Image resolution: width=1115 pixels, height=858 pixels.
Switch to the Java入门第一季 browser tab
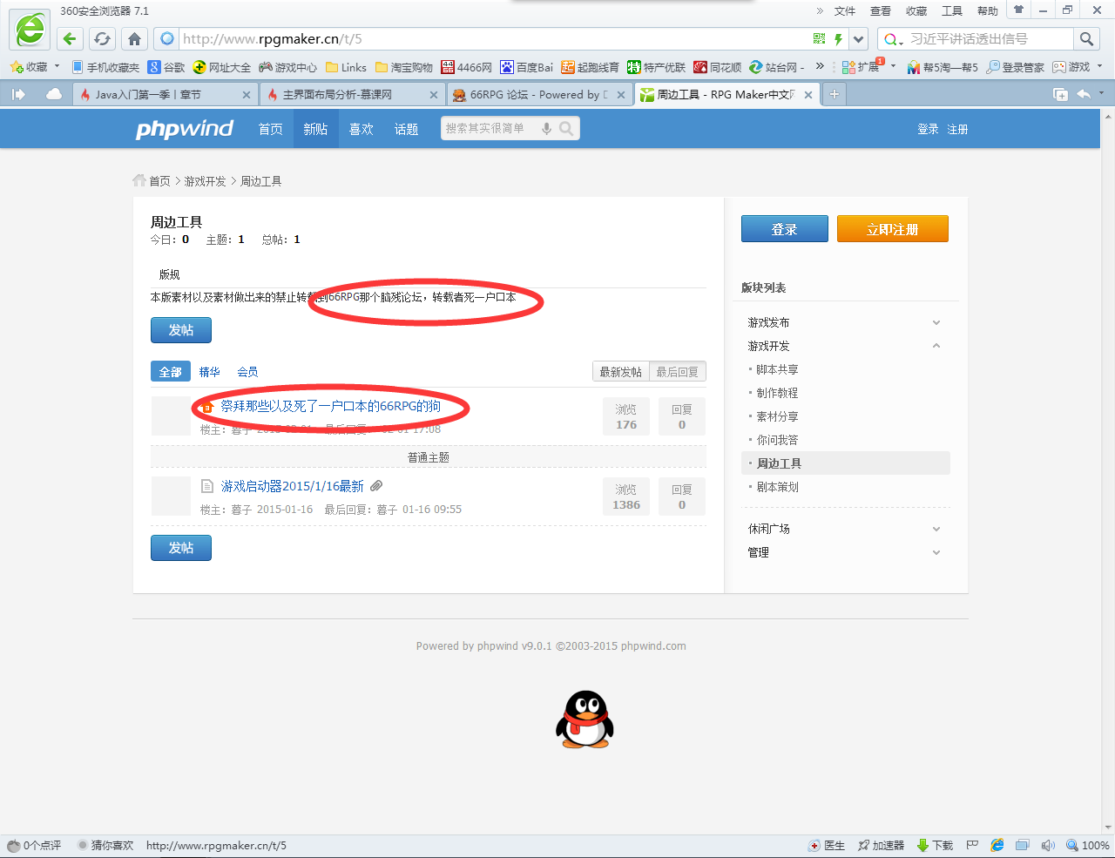point(166,94)
